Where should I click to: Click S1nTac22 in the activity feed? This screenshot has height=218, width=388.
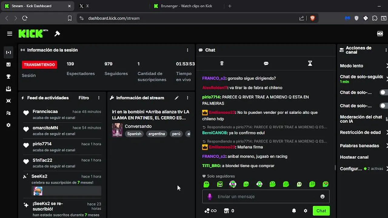pyautogui.click(x=42, y=160)
